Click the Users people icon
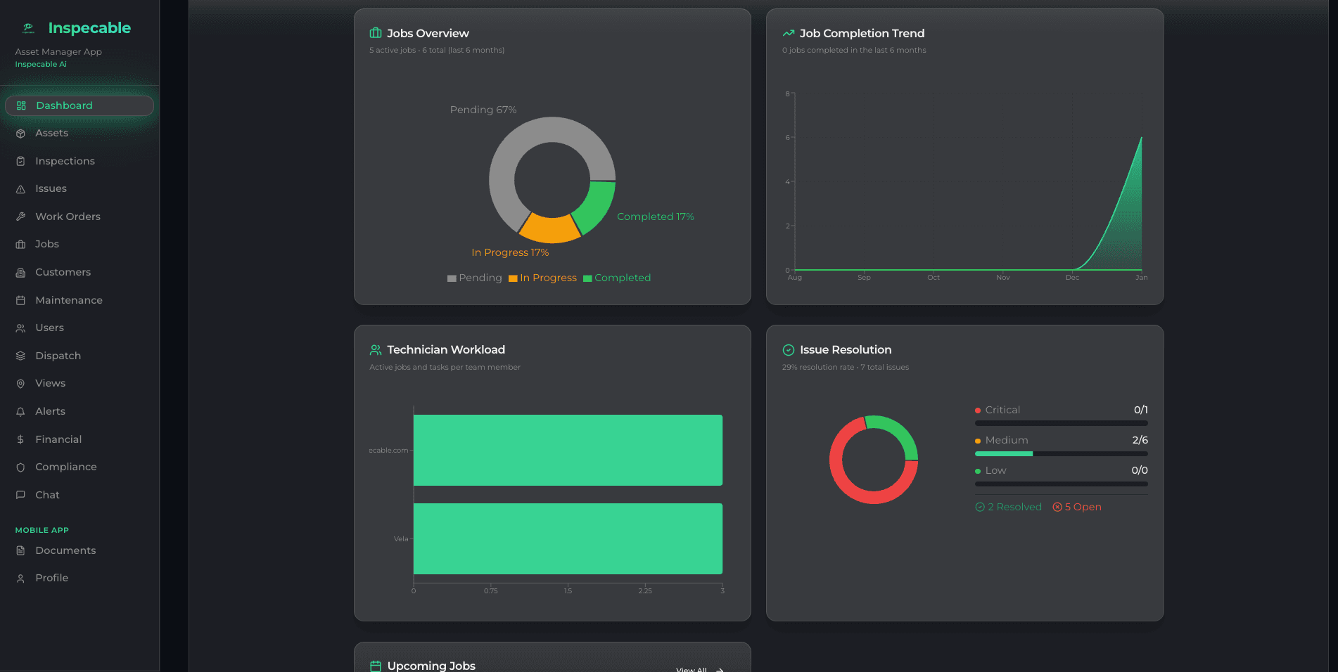This screenshot has width=1338, height=672. pos(20,328)
